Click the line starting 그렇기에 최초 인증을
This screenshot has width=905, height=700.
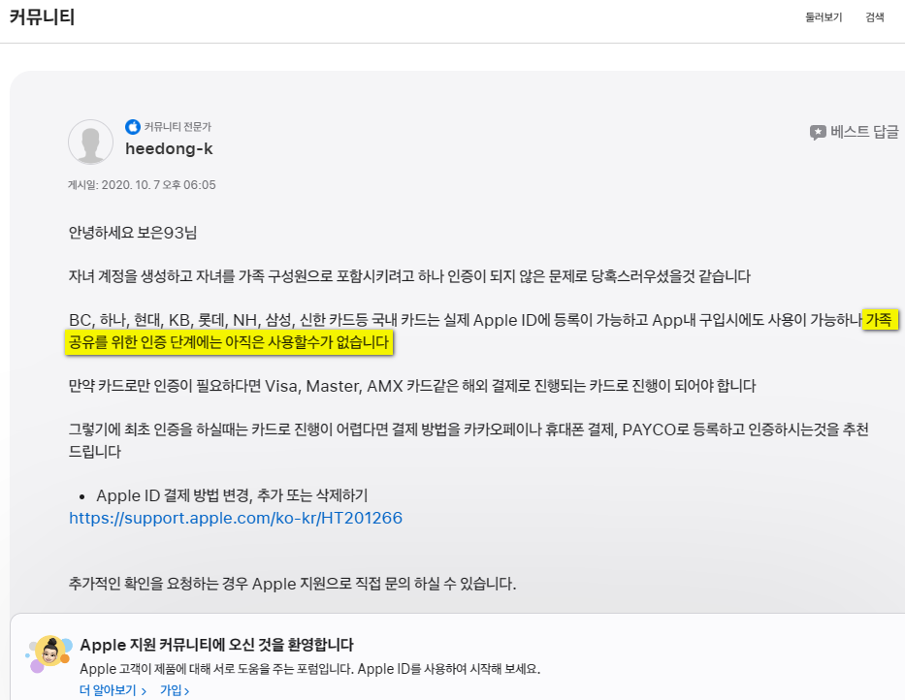469,440
